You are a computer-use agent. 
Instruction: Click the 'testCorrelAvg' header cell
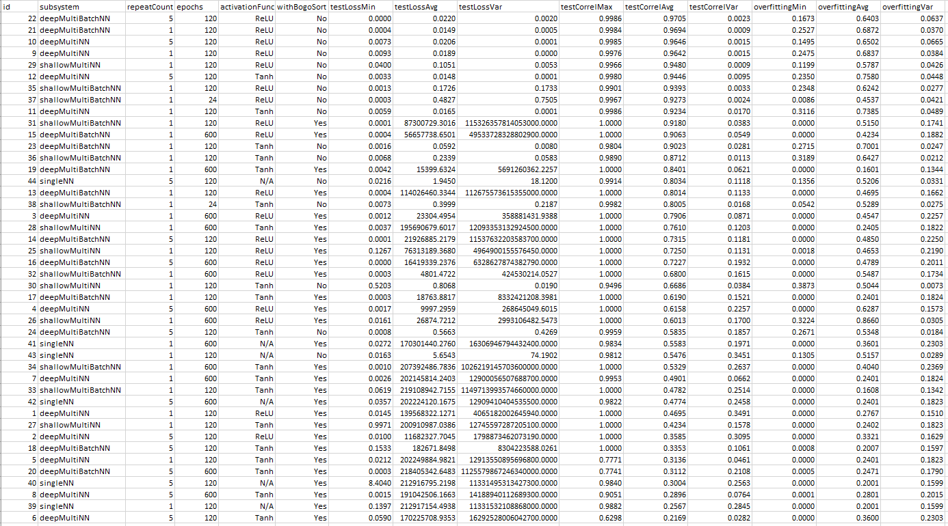(x=655, y=6)
